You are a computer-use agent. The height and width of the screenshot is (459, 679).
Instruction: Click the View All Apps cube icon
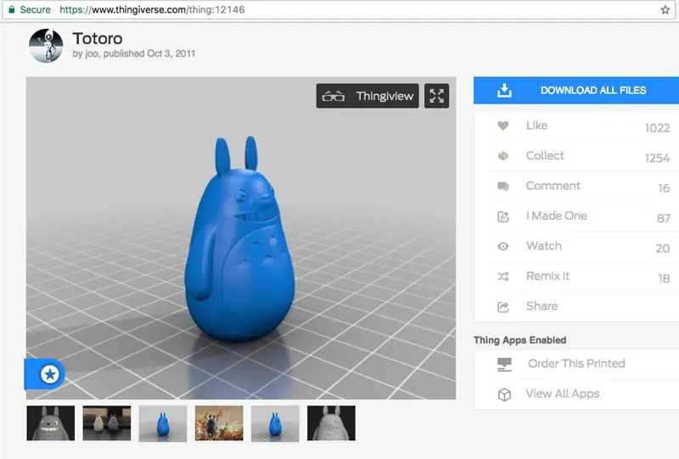tap(504, 395)
